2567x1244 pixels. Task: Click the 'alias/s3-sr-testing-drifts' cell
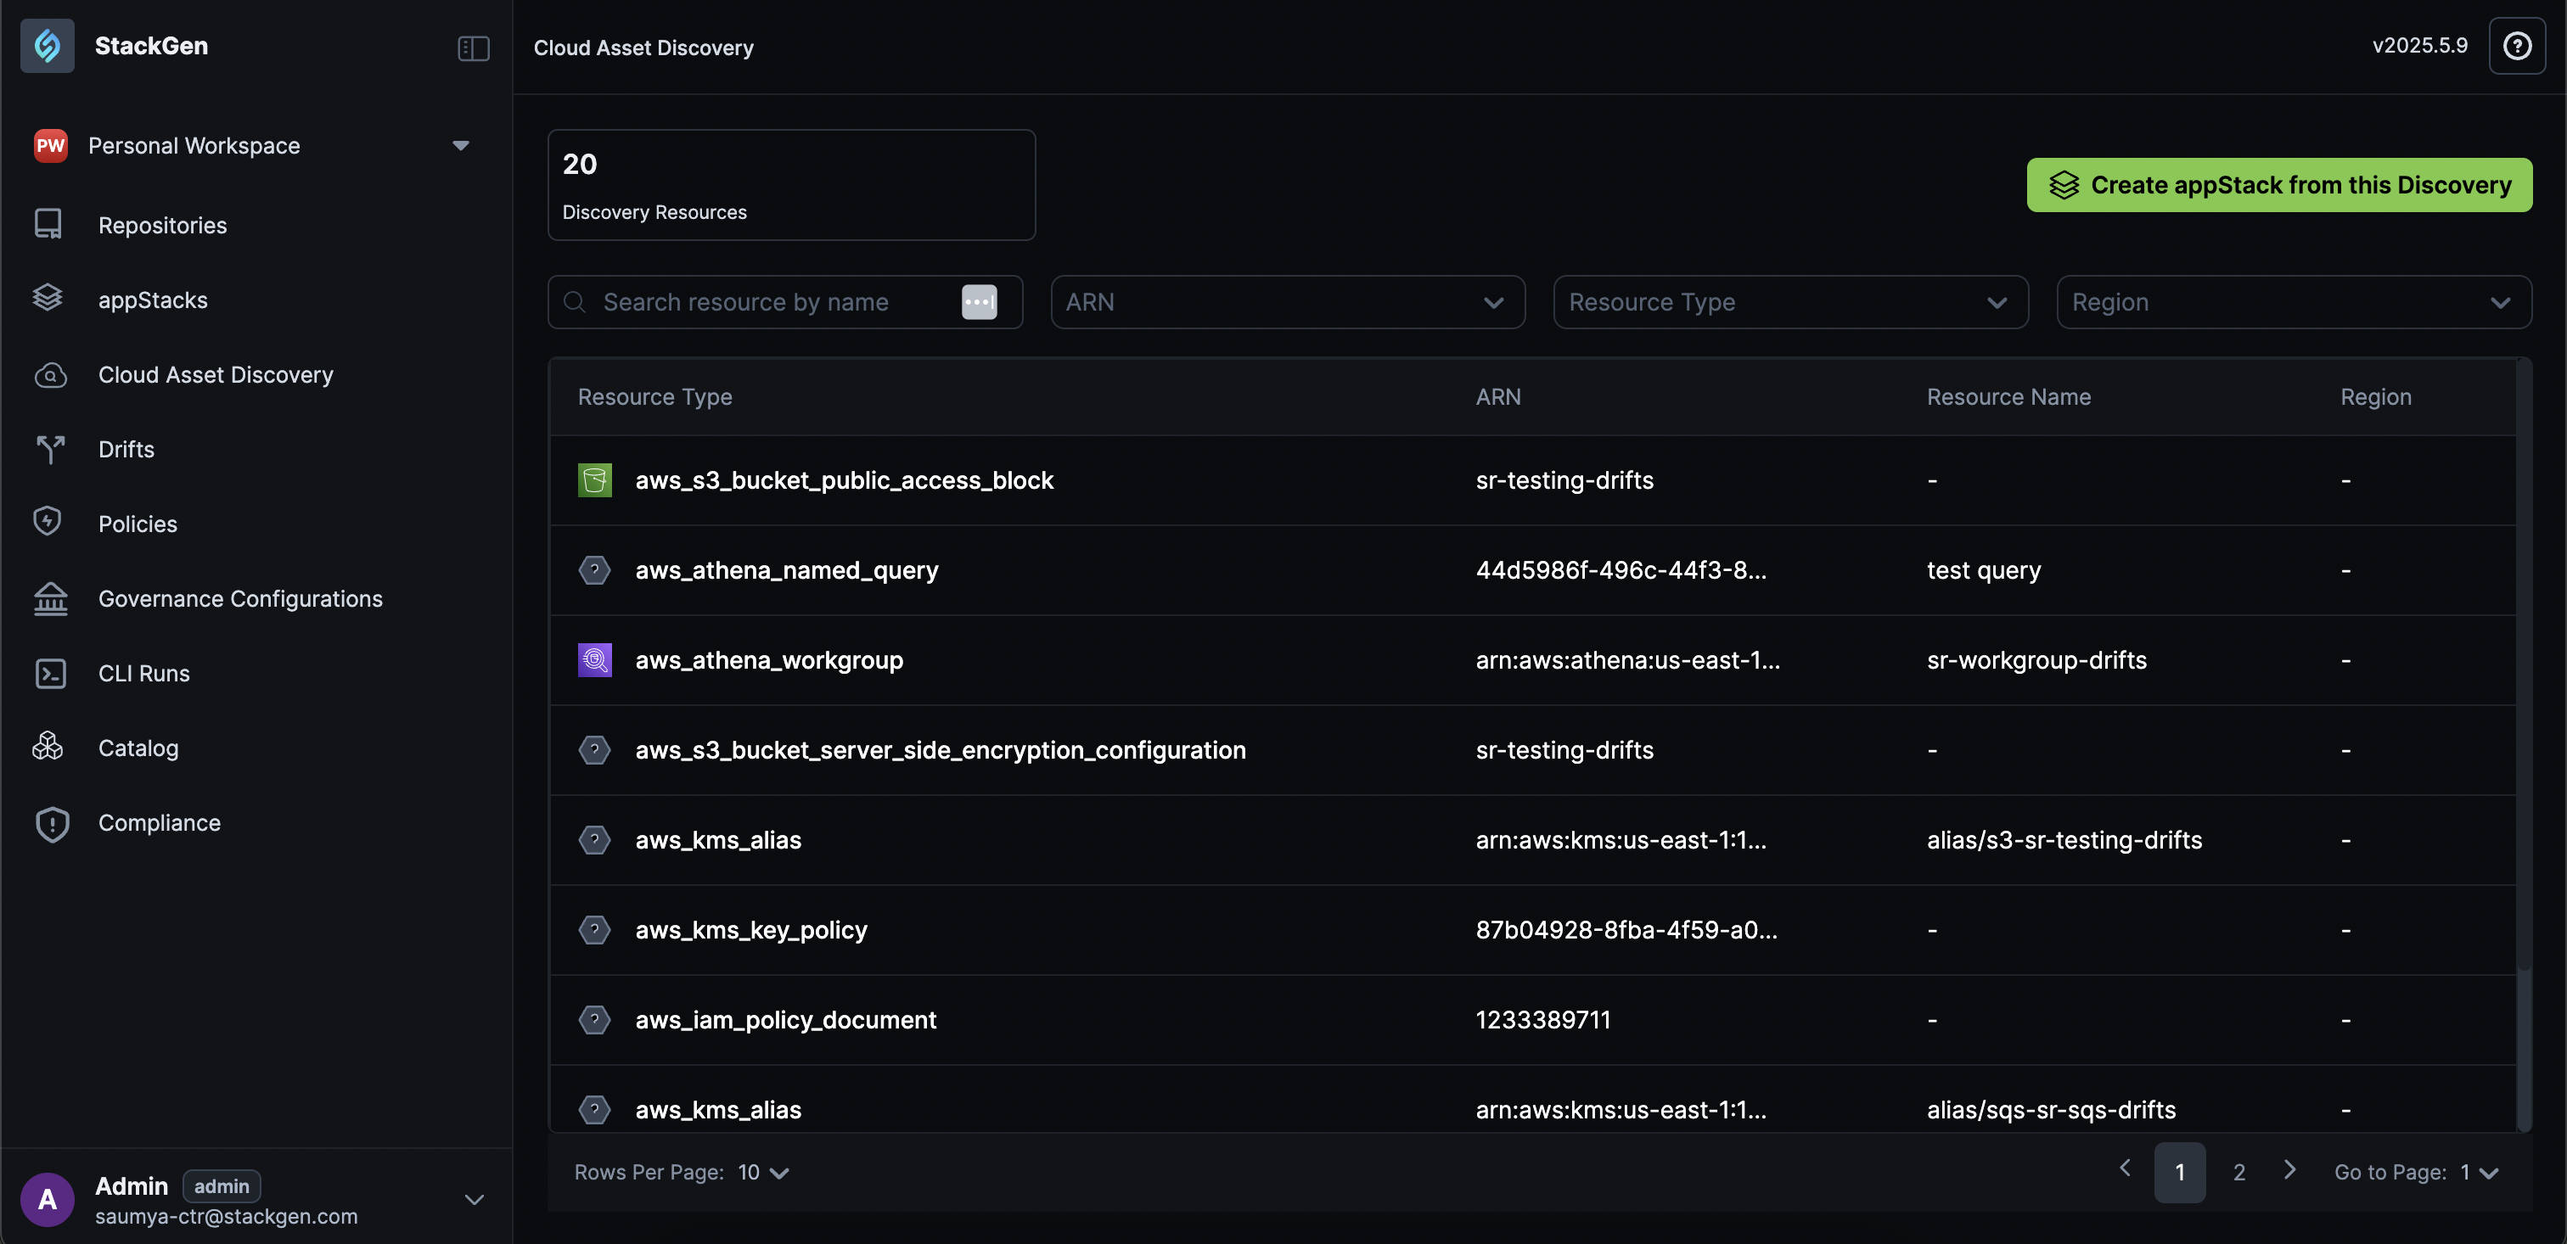[2064, 839]
